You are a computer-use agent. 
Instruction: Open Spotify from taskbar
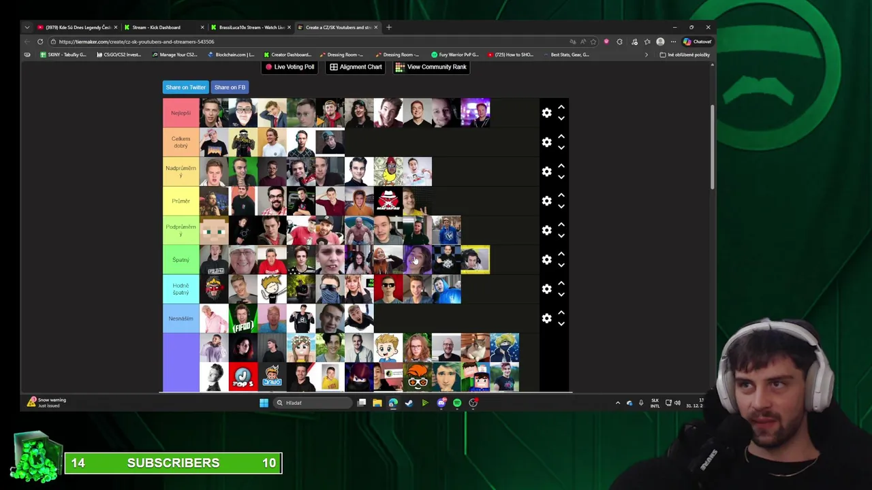tap(457, 403)
